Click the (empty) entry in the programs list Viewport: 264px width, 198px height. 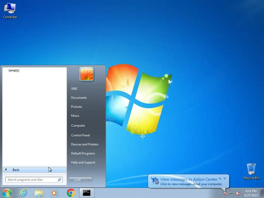pos(14,70)
